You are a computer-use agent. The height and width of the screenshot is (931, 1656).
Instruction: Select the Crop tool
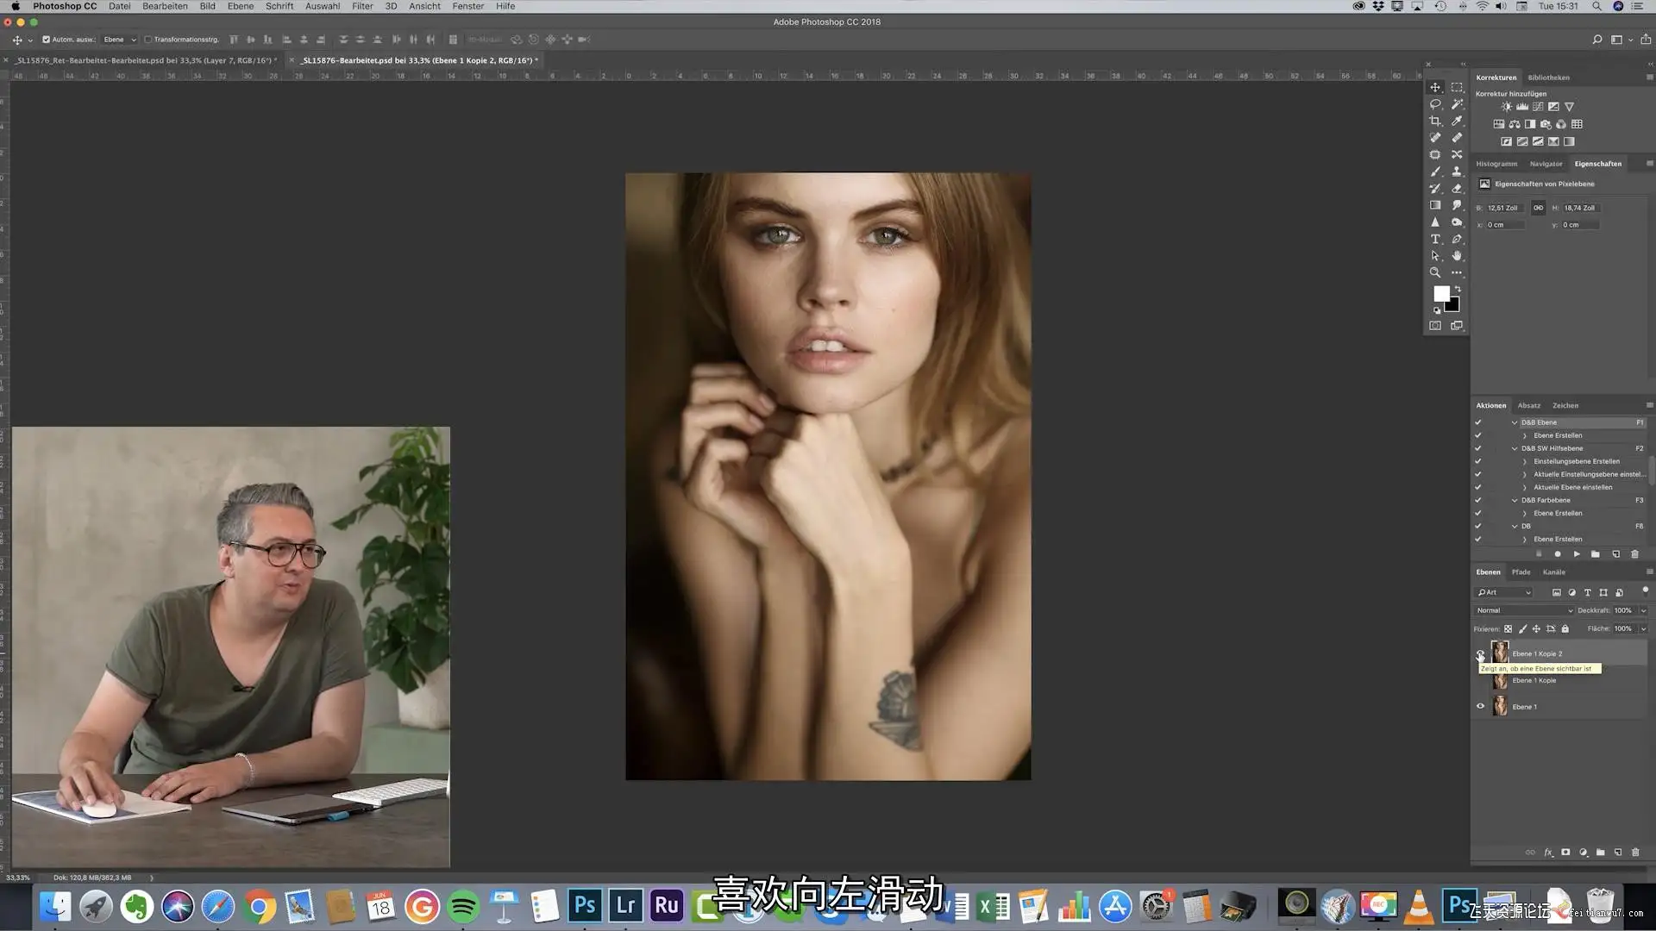pyautogui.click(x=1435, y=121)
